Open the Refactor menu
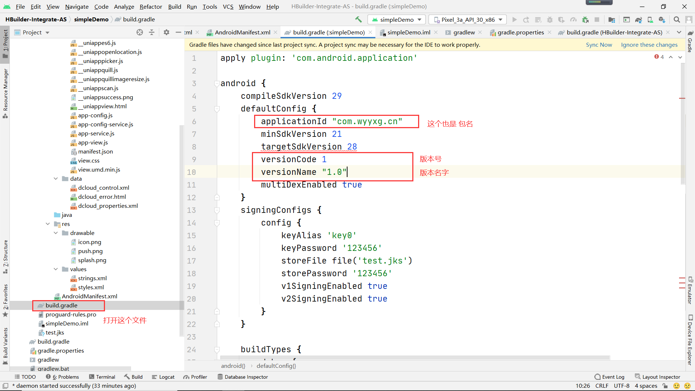Viewport: 695px width, 391px height. (151, 7)
